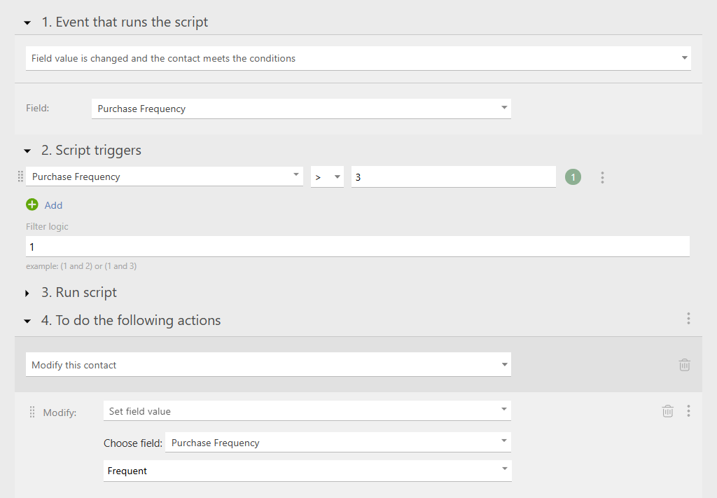Click the '3. Run script' heading

click(79, 293)
